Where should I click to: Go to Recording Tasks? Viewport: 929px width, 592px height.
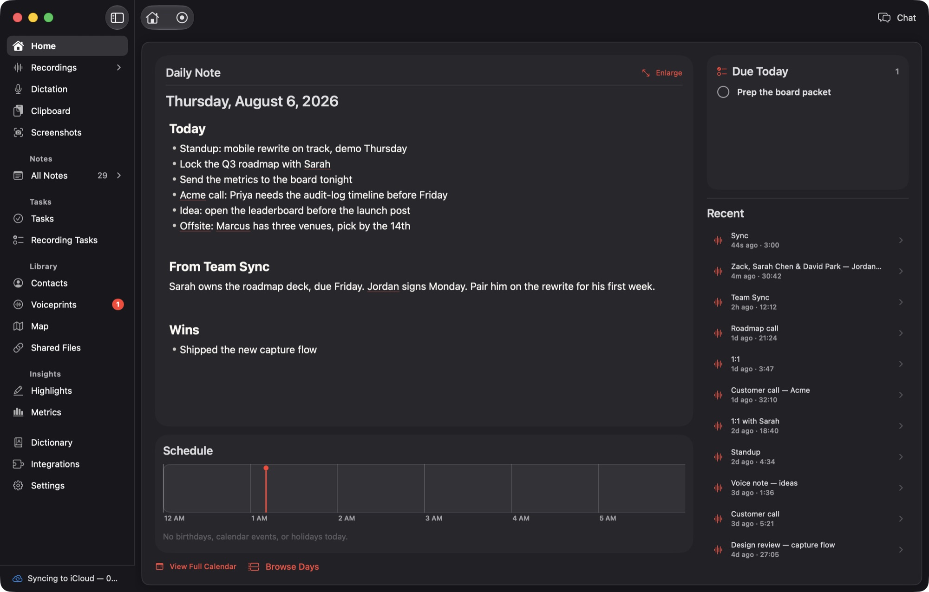point(67,240)
